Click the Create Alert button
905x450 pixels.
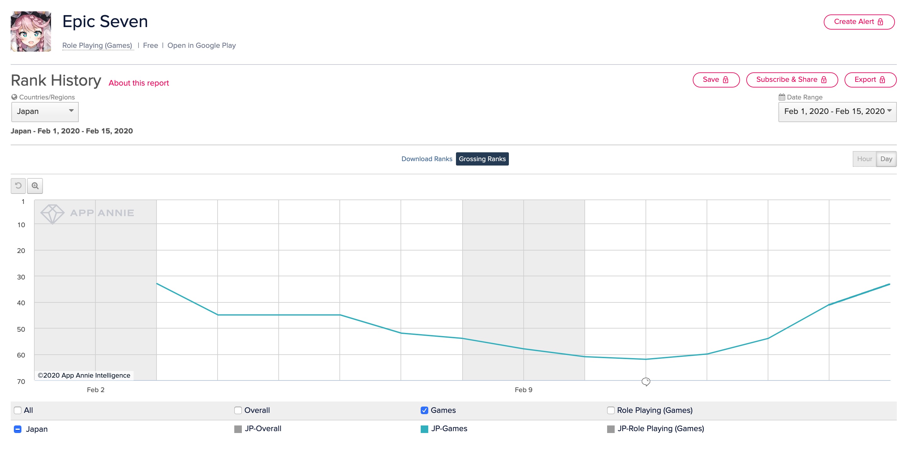click(x=859, y=22)
